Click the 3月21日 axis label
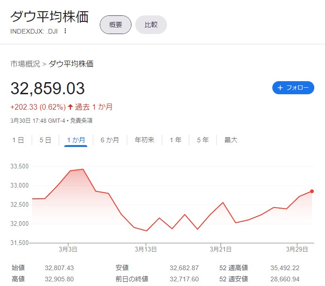This screenshot has height=286, width=325. (221, 249)
